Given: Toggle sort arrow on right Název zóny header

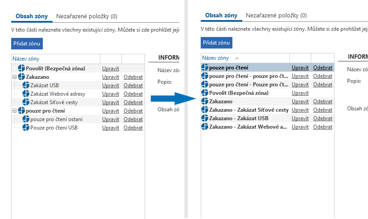Looking at the screenshot, I should (x=237, y=58).
